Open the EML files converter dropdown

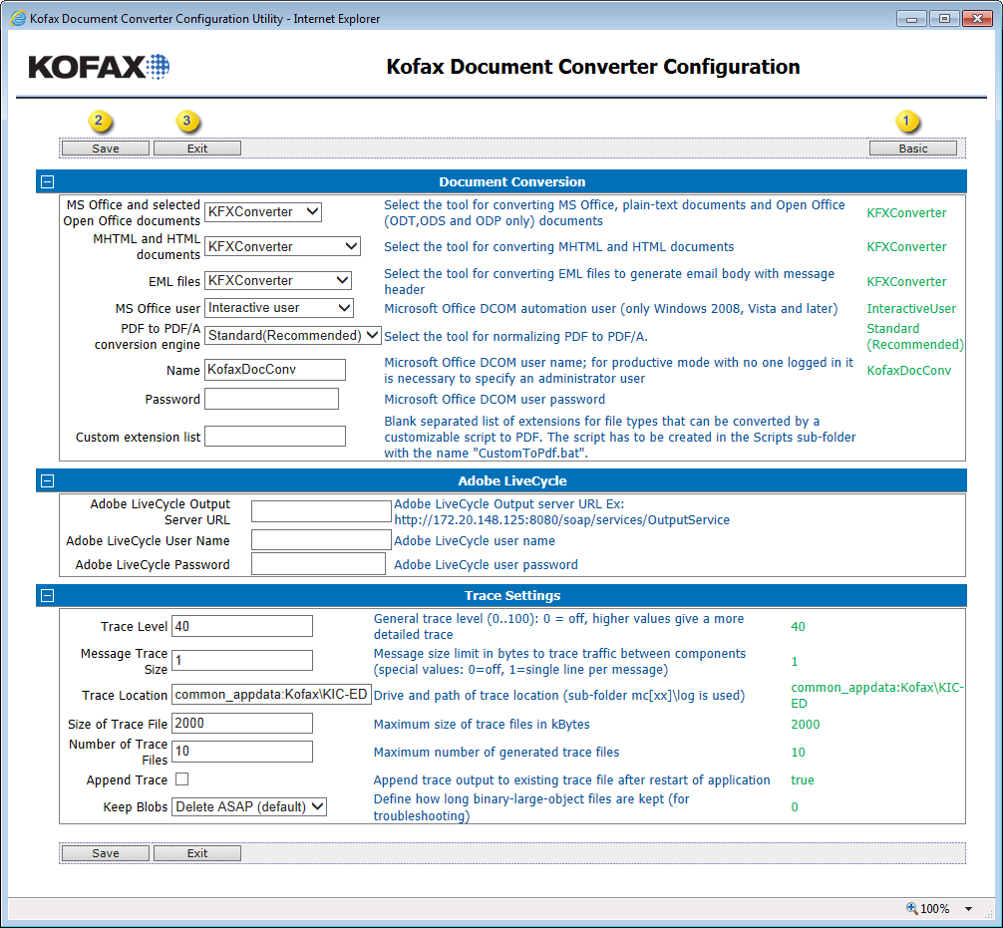pos(277,281)
